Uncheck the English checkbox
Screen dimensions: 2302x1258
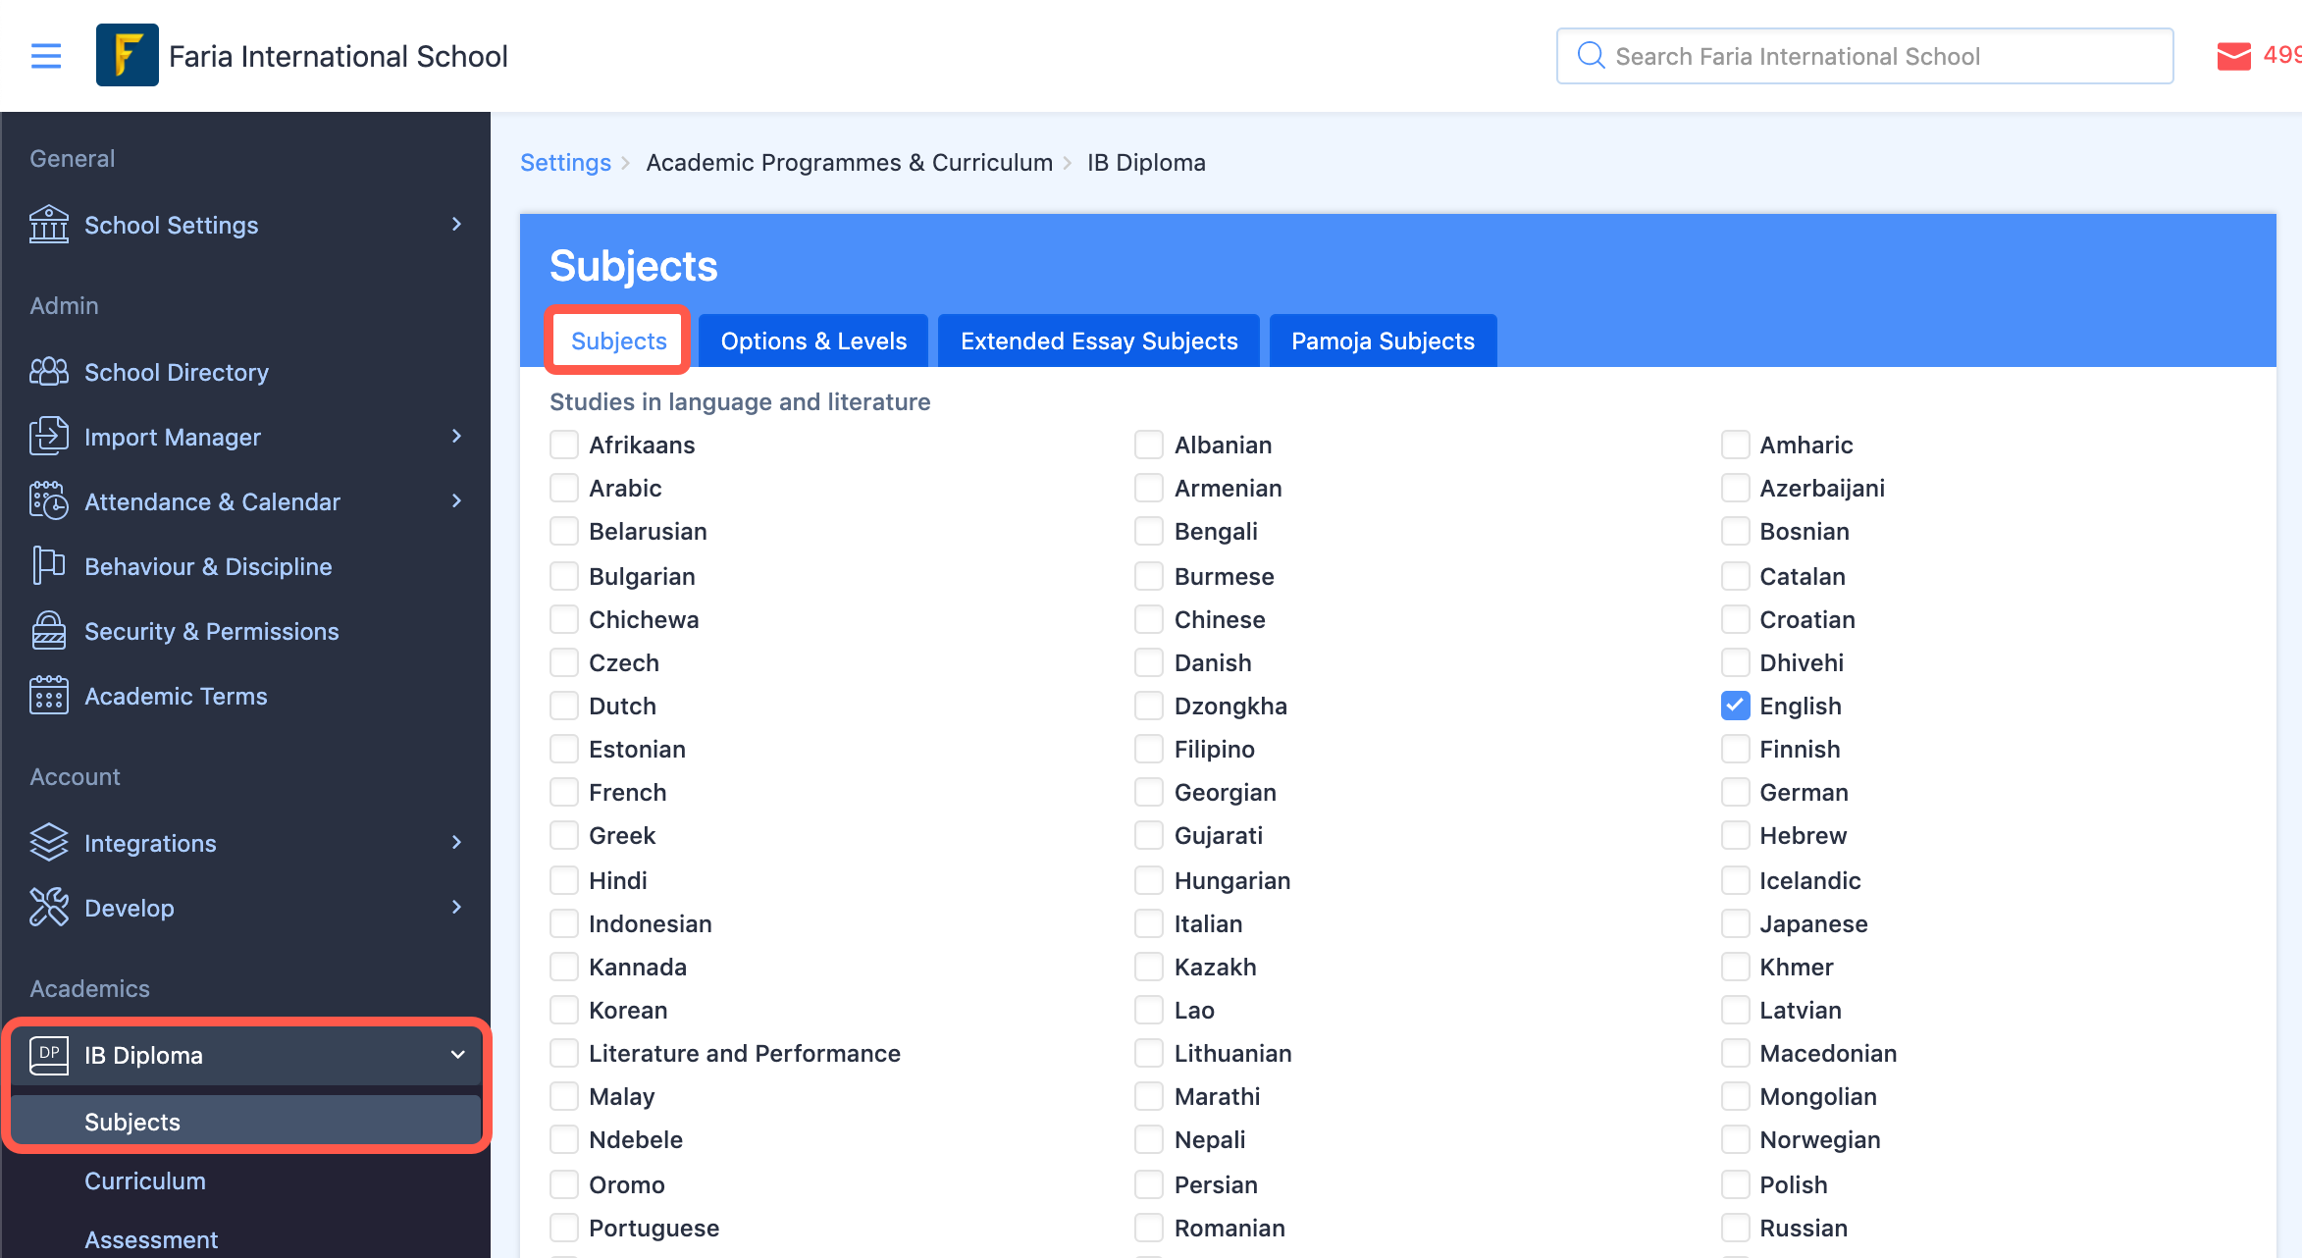pyautogui.click(x=1735, y=706)
